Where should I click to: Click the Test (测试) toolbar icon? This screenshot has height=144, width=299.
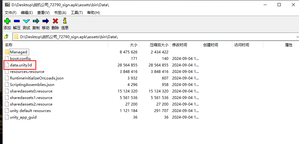click(x=26, y=21)
